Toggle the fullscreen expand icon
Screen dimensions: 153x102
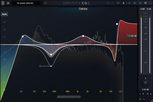(x=150, y=3)
